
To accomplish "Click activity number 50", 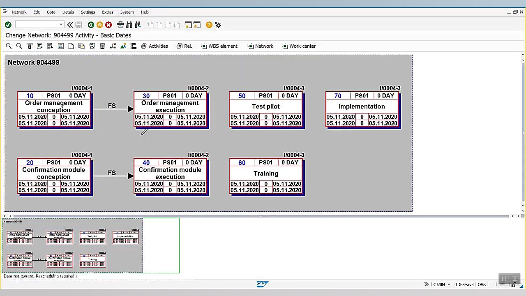I will 242,96.
